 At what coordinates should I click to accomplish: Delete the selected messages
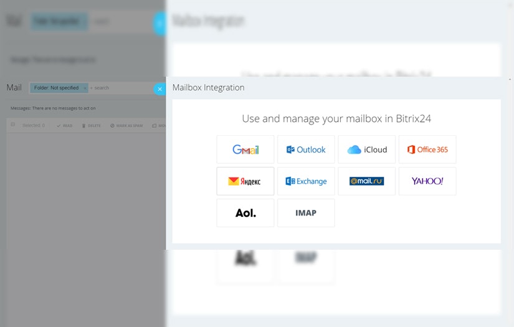pyautogui.click(x=91, y=125)
